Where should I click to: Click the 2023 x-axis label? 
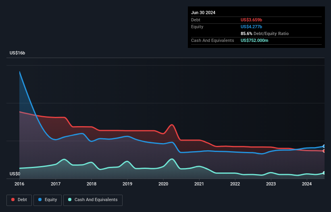tap(271, 184)
